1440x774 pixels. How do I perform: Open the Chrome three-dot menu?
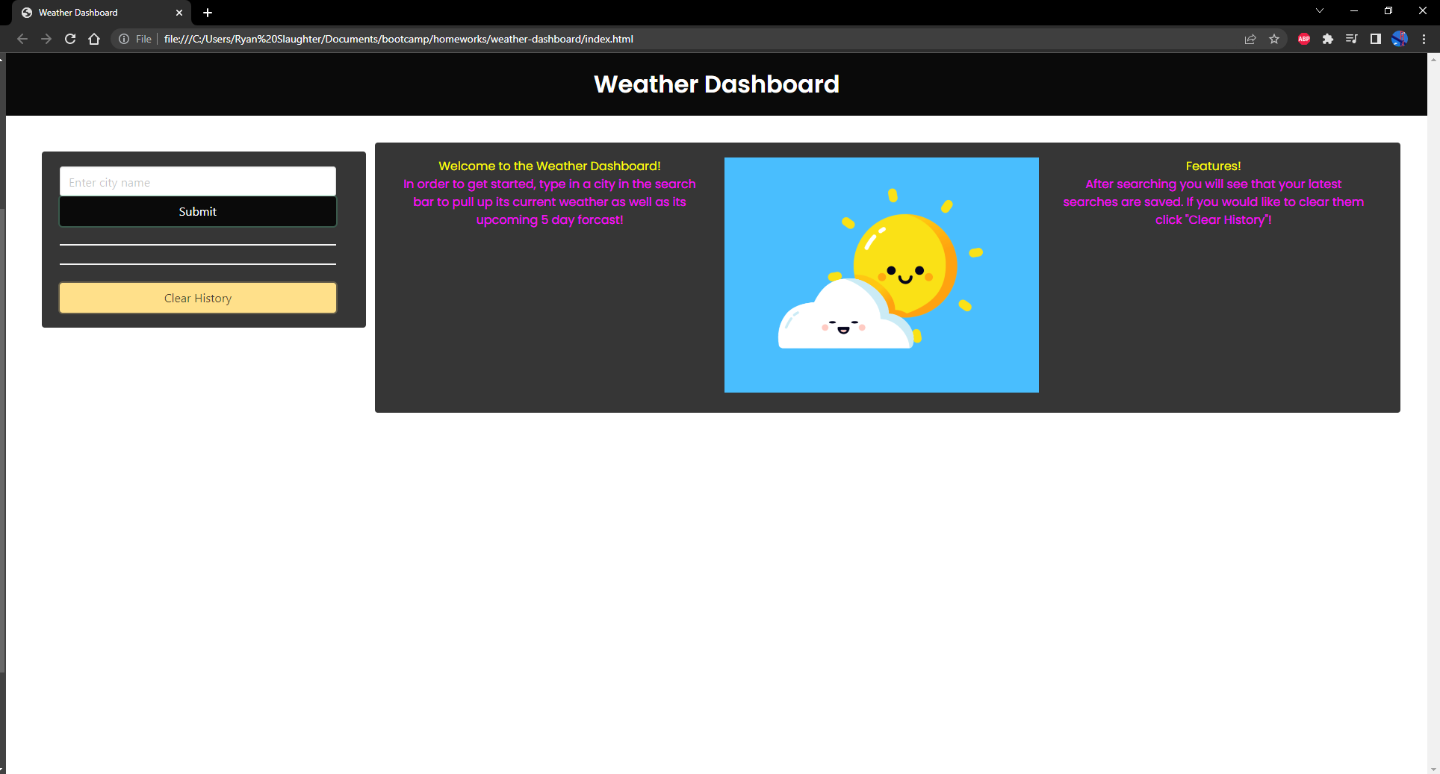point(1425,39)
